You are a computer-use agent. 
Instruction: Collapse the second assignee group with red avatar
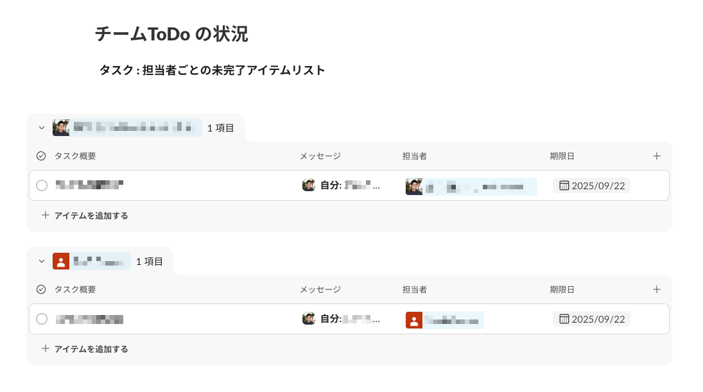click(x=42, y=261)
